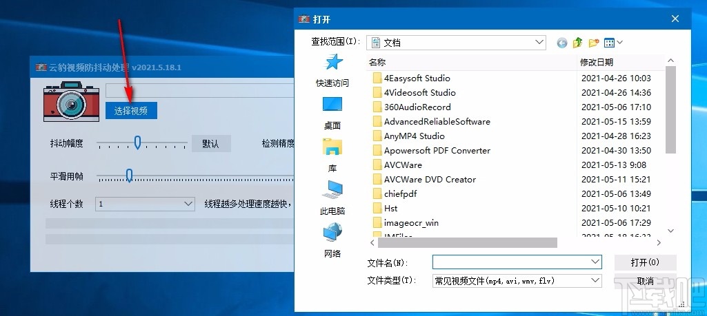The height and width of the screenshot is (316, 707).
Task: Click the 抖动幅度 slider handle
Action: 137,143
